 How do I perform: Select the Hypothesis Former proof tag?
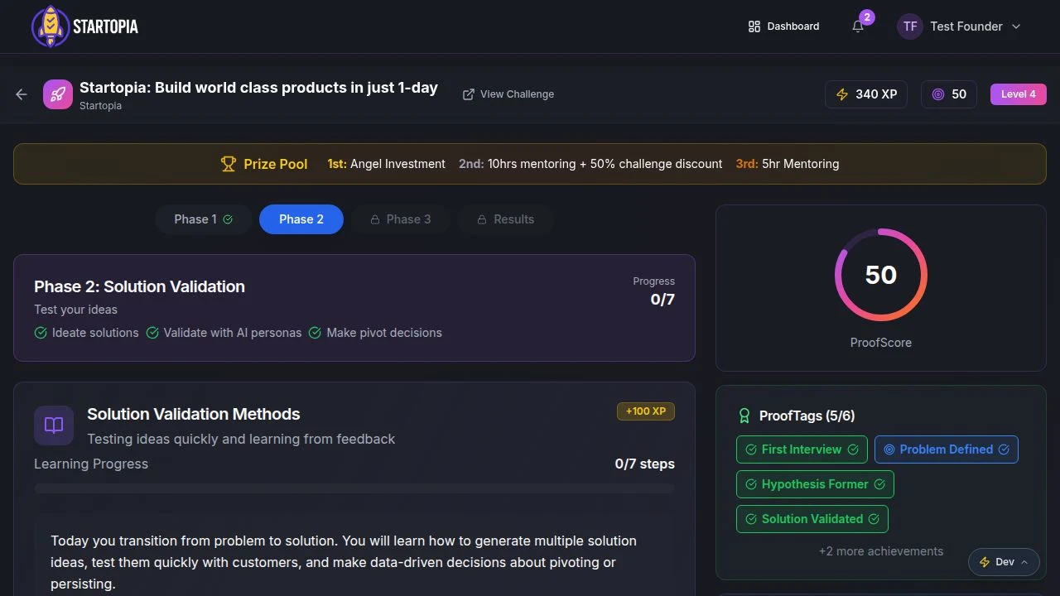(x=815, y=484)
